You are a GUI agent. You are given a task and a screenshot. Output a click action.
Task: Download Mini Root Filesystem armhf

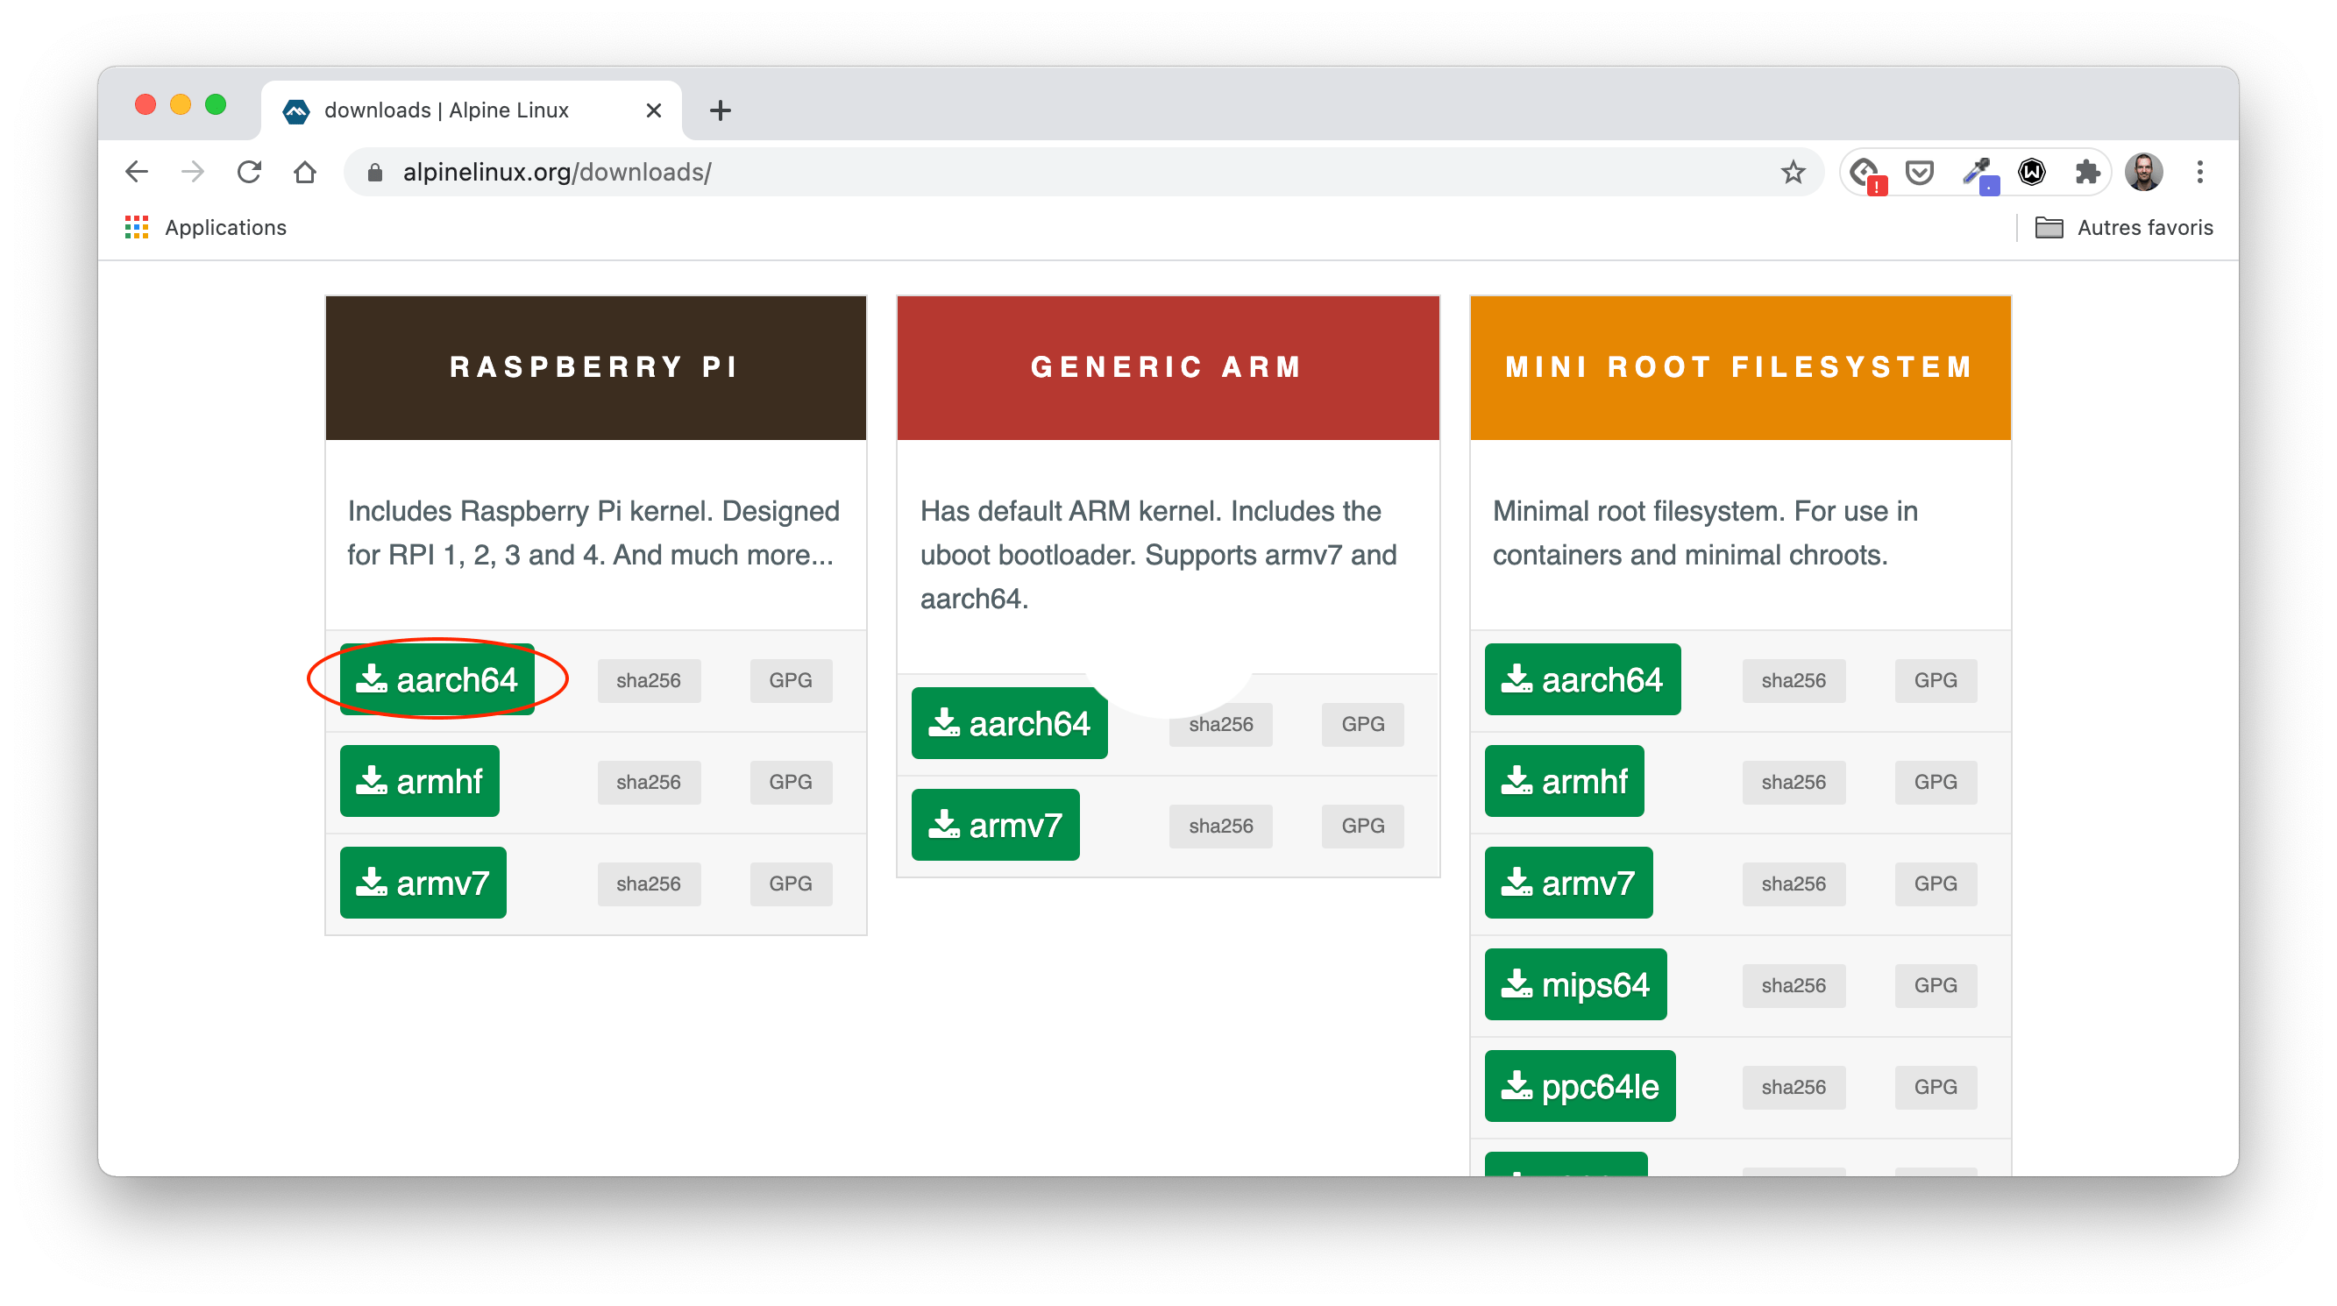pos(1565,781)
